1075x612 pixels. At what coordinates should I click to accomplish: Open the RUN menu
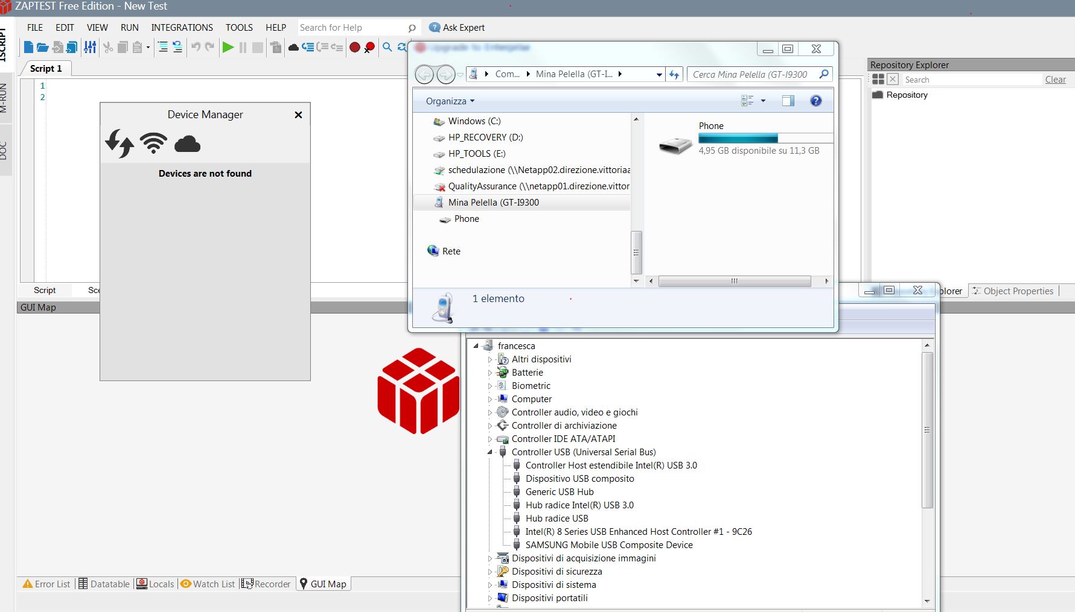130,28
